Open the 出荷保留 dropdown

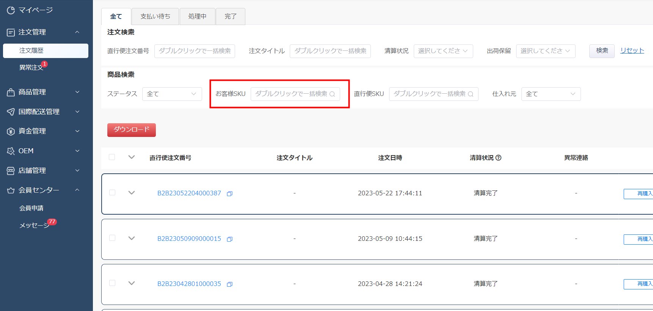tap(546, 51)
